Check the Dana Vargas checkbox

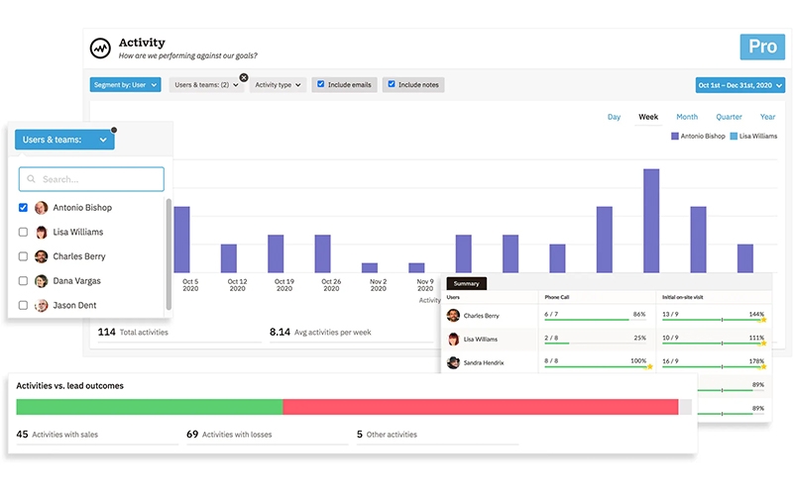(23, 281)
